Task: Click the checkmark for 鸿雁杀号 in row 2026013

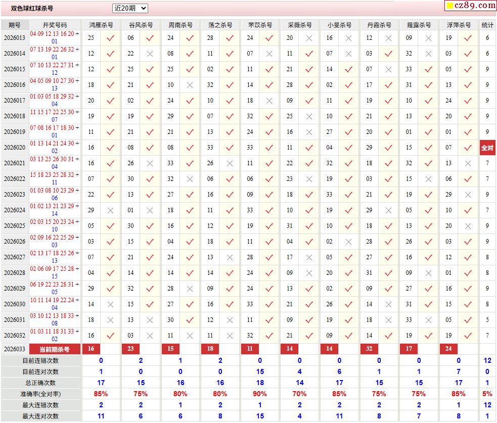Action: point(110,38)
